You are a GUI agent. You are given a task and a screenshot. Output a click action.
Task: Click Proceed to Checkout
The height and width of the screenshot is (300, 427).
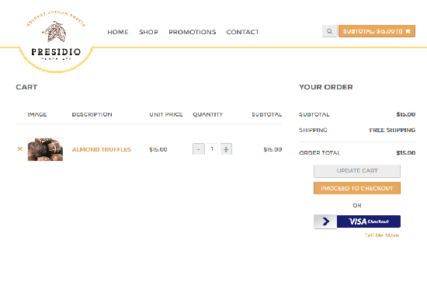tap(357, 188)
